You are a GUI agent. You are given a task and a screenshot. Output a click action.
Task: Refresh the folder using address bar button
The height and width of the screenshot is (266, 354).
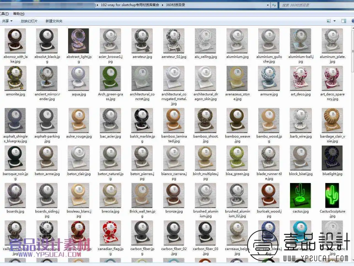[274, 5]
